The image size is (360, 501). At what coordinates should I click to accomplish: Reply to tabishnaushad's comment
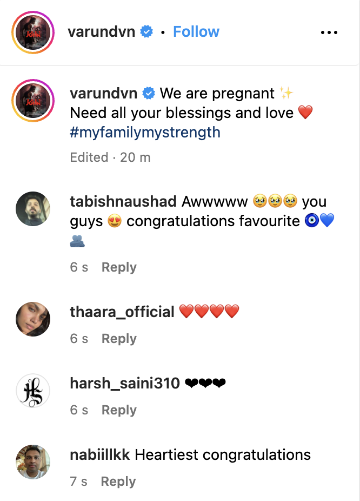pyautogui.click(x=119, y=267)
